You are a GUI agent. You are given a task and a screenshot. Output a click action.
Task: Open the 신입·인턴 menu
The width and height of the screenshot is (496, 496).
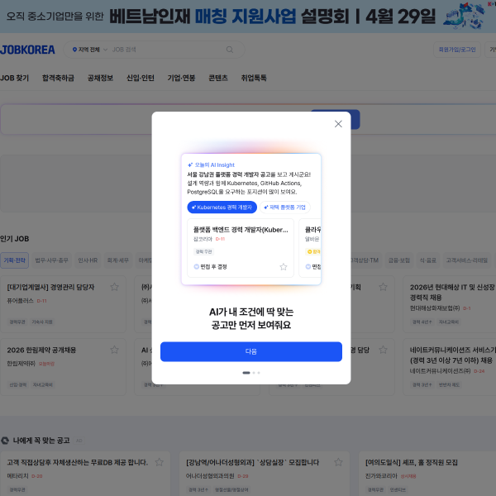(141, 78)
